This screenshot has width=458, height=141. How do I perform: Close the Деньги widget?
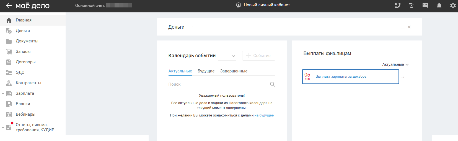tap(409, 27)
